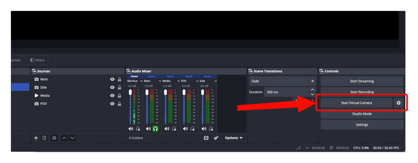Viewport: 418px width, 163px height.
Task: Expand Main channel dropdown arrow in mixer
Action: click(160, 81)
